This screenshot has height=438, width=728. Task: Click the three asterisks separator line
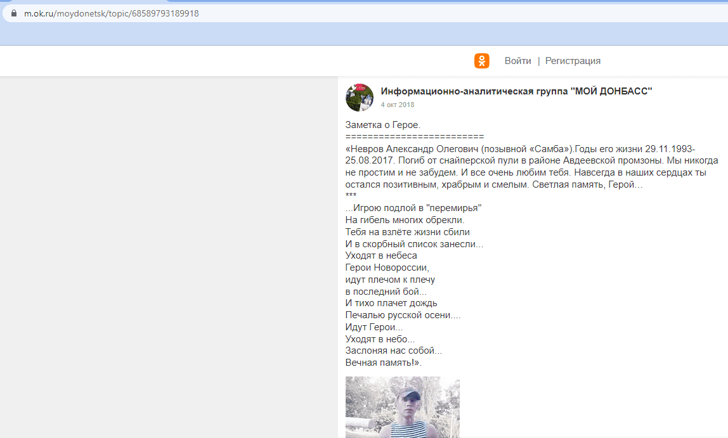(351, 196)
